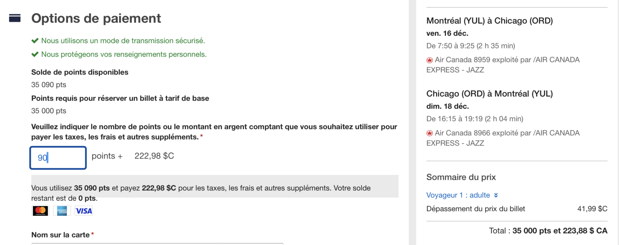This screenshot has height=245, width=619.
Task: Click the credit card icon beside Options de paiement
Action: click(15, 18)
